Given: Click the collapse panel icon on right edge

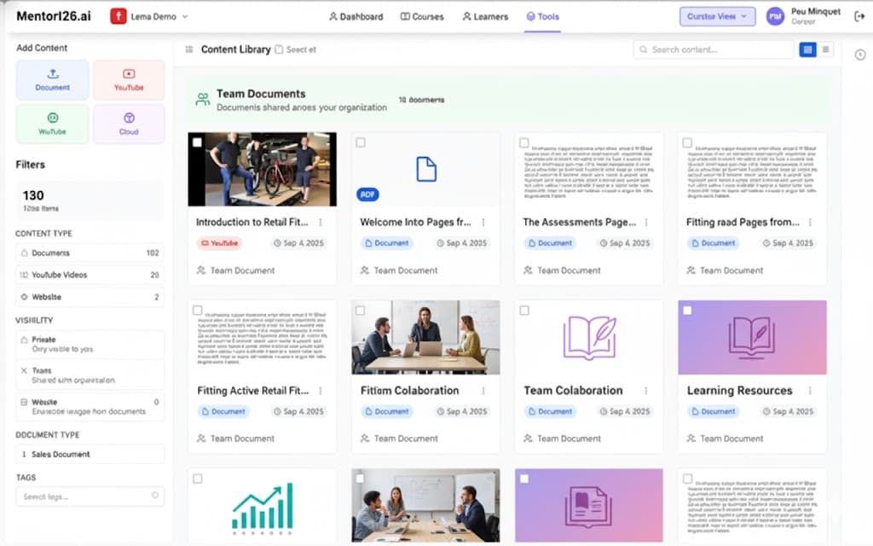Looking at the screenshot, I should point(859,55).
